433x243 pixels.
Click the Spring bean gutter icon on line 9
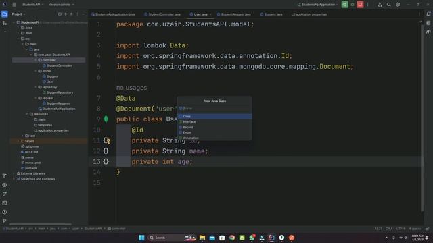coord(106,119)
